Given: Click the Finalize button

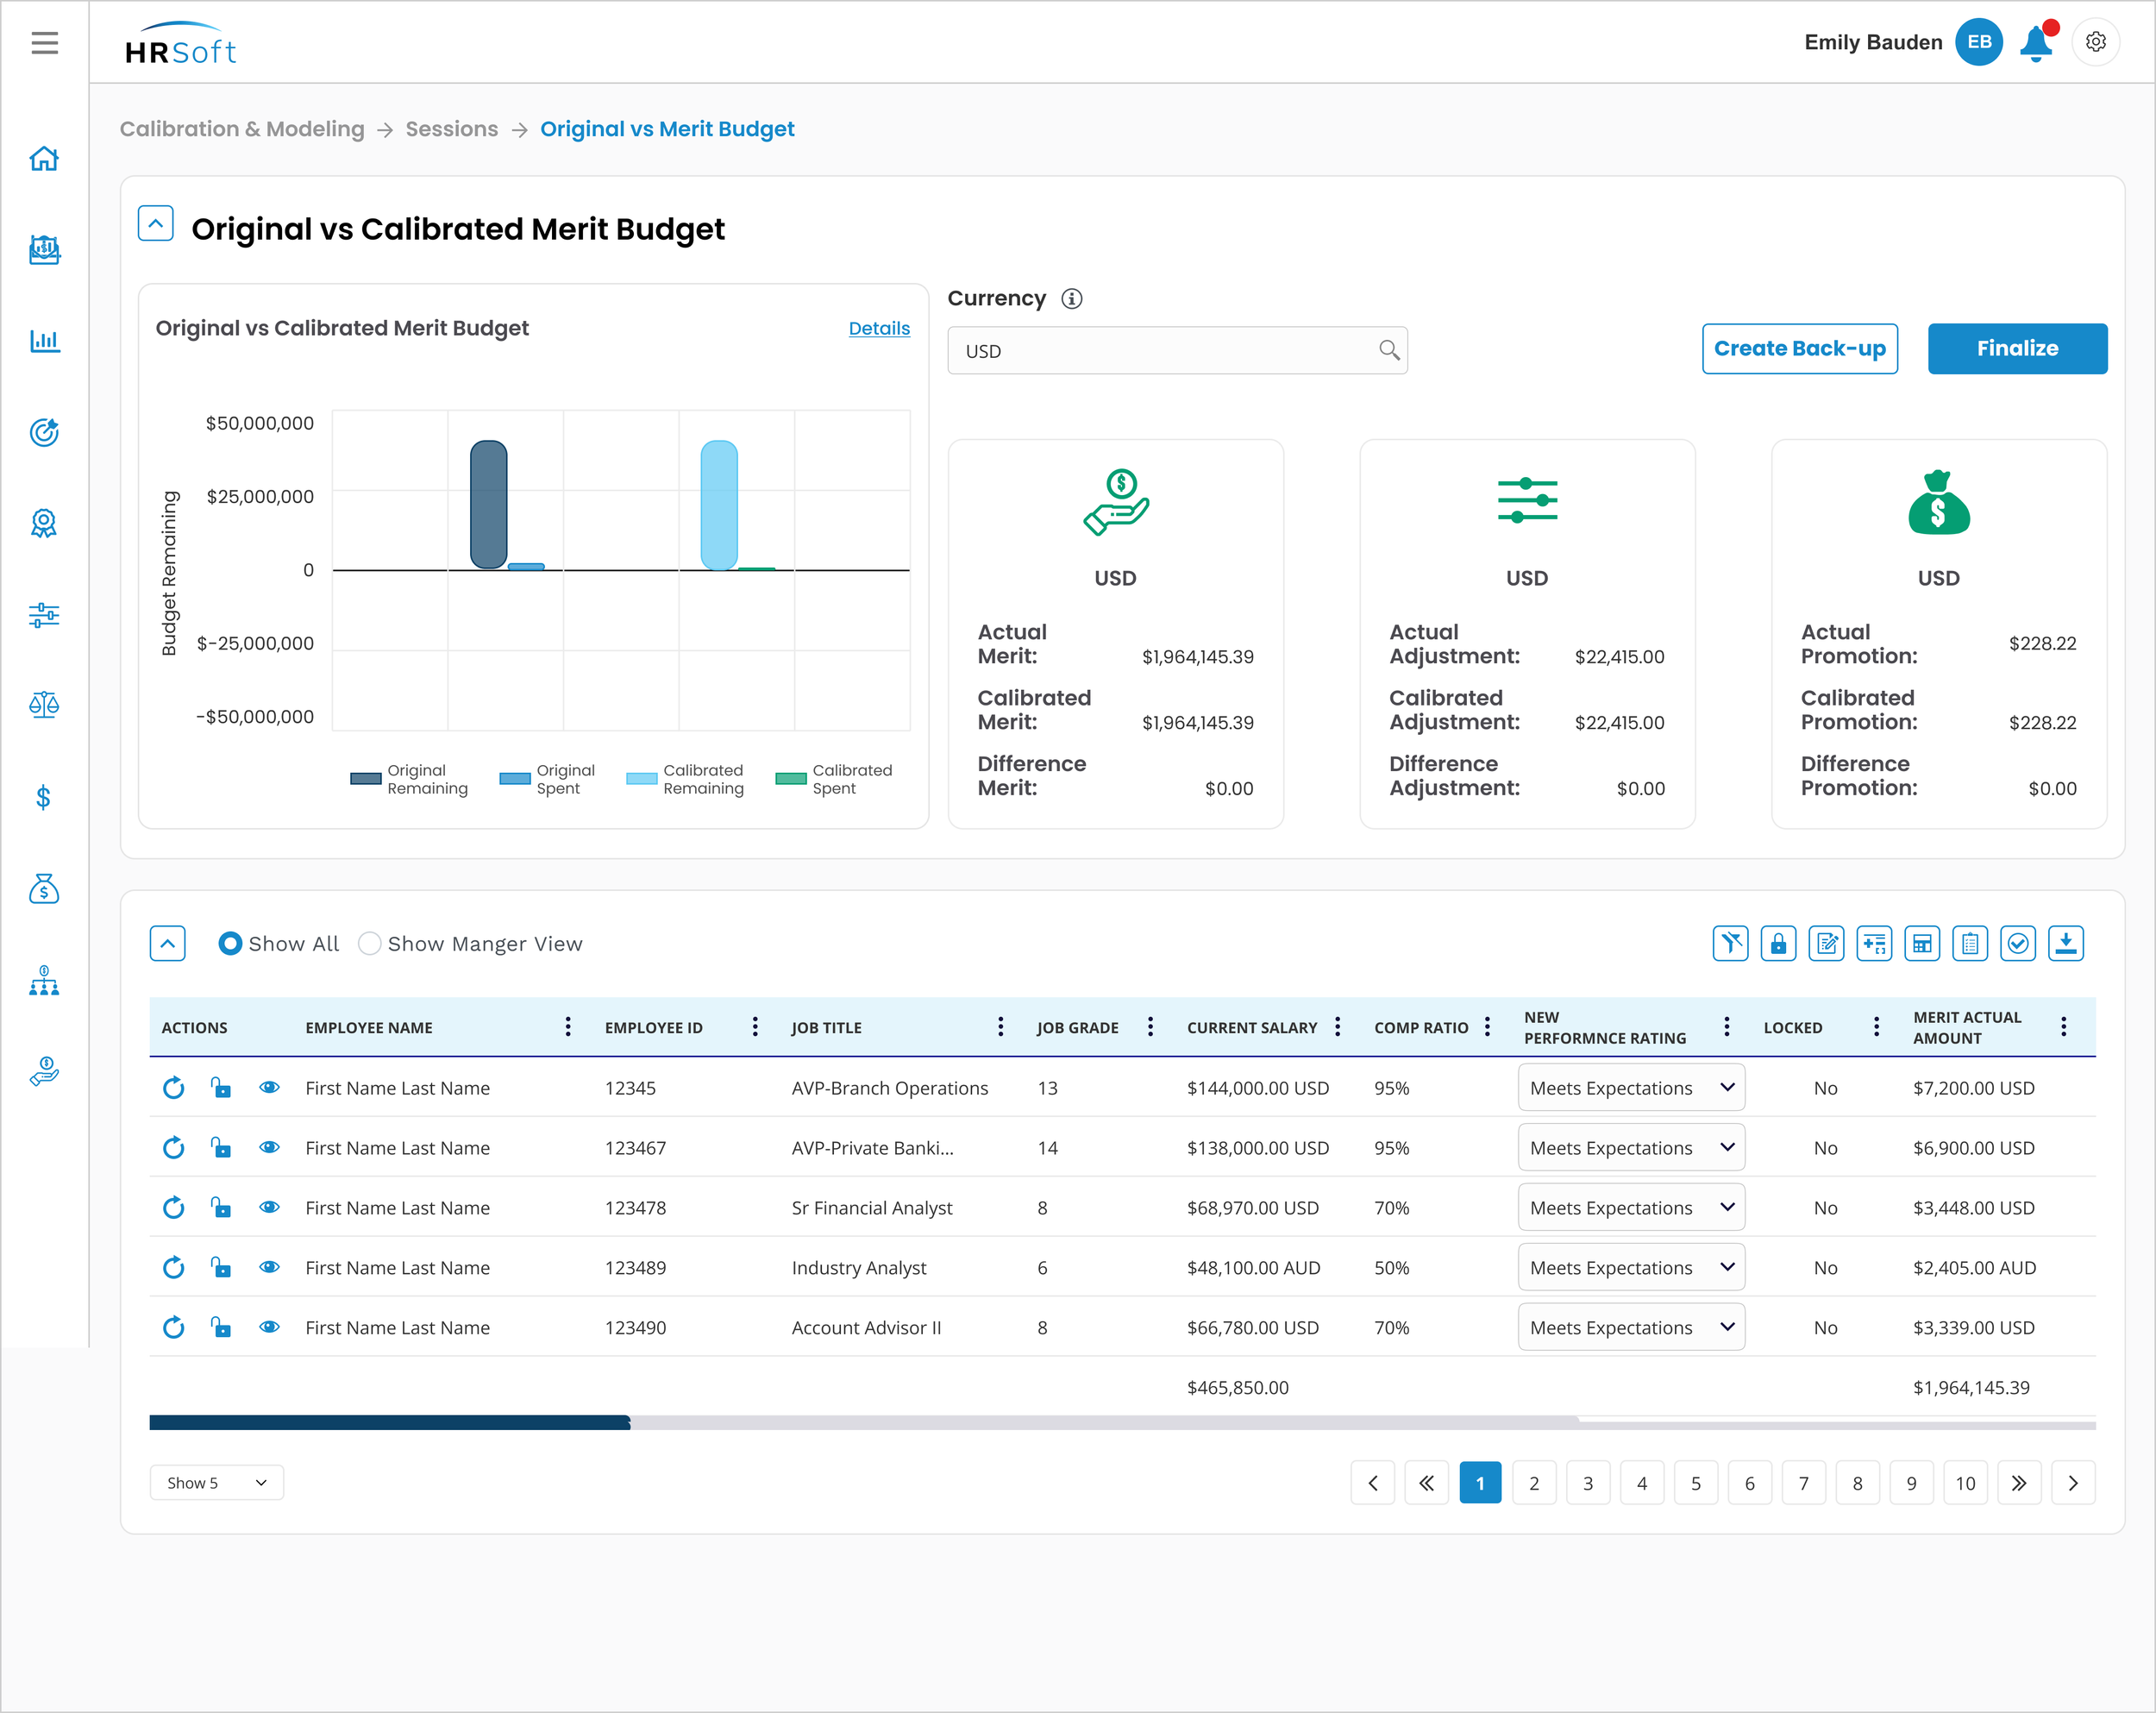Looking at the screenshot, I should (2016, 348).
